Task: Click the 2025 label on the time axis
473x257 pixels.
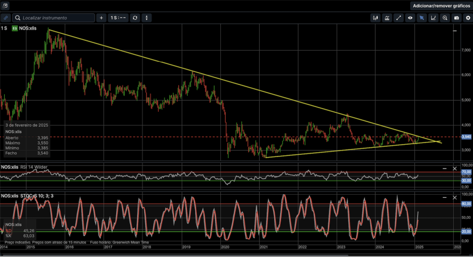Action: [419, 247]
